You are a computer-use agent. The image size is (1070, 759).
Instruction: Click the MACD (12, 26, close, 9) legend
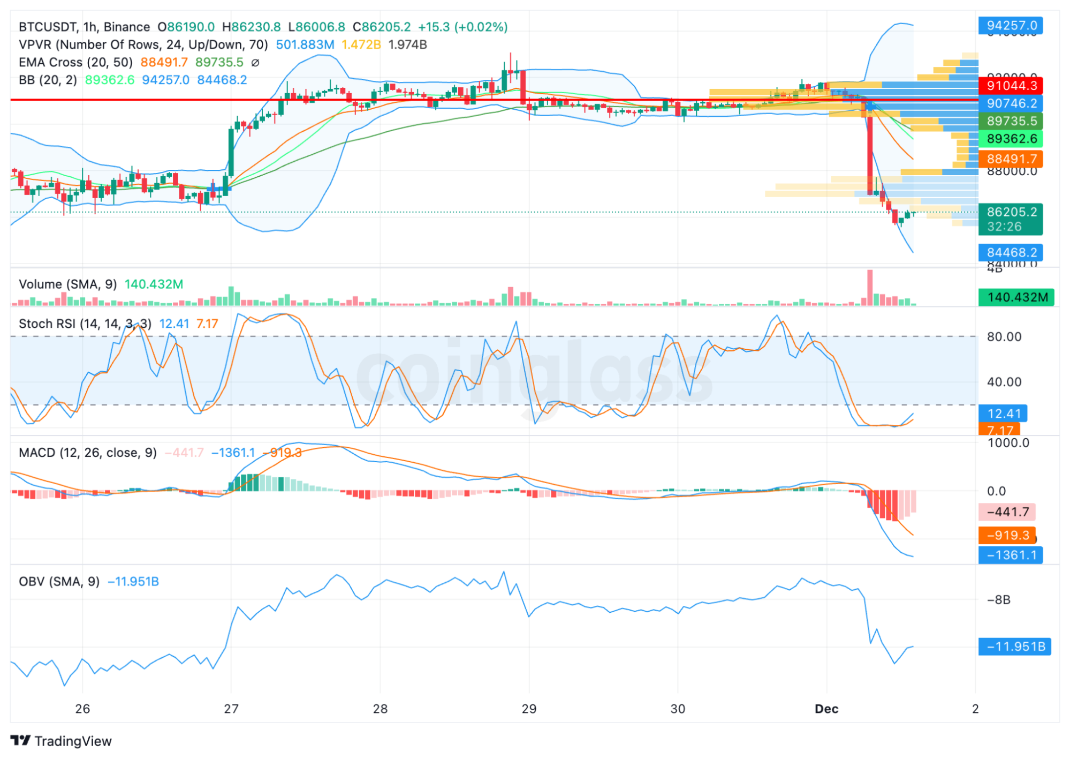coord(87,453)
